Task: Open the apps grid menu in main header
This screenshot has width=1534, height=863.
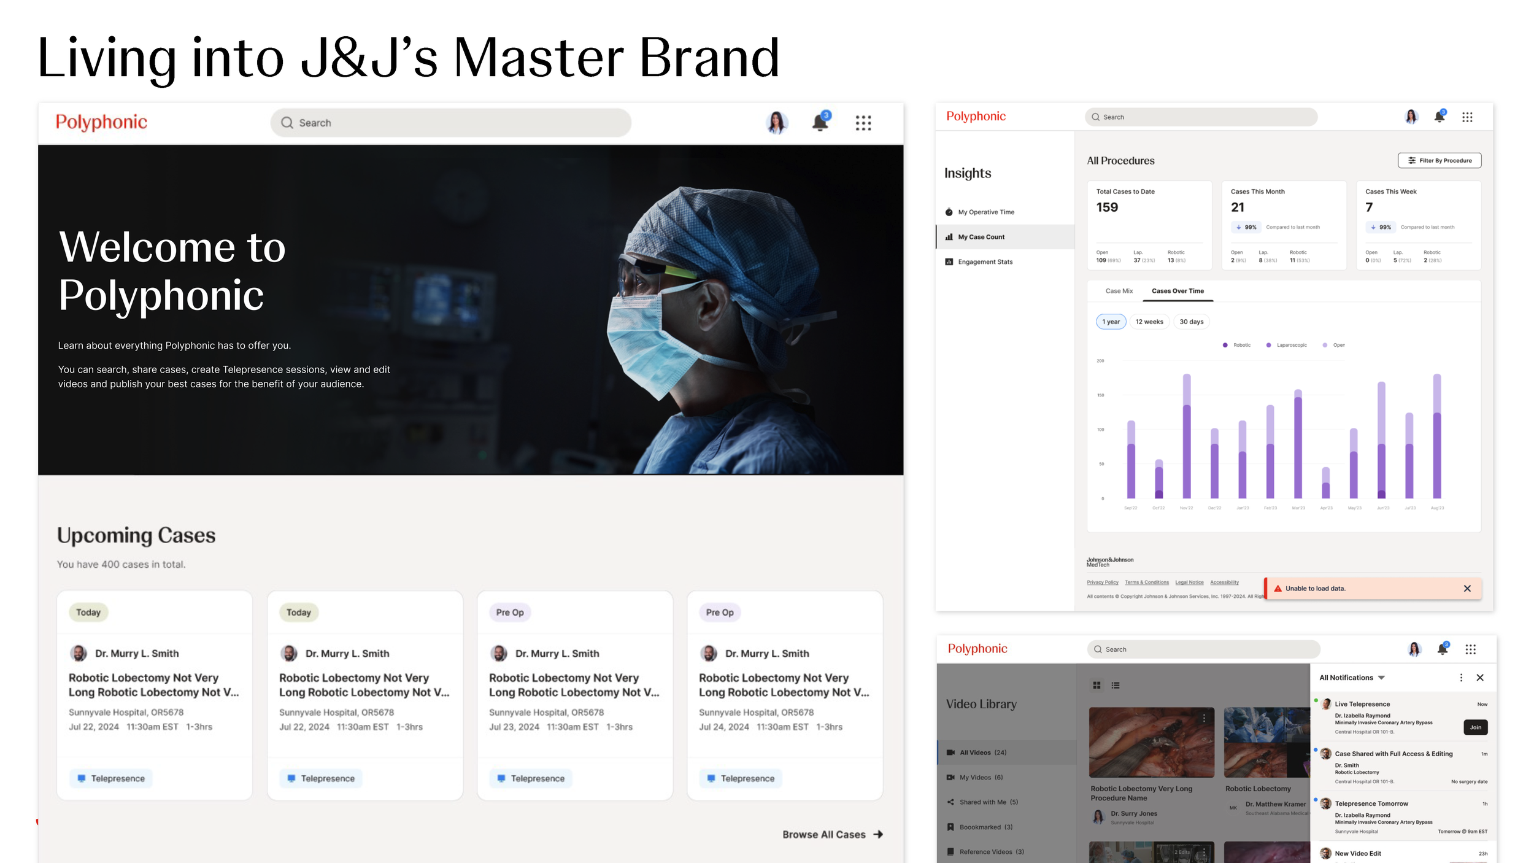Action: pos(863,123)
